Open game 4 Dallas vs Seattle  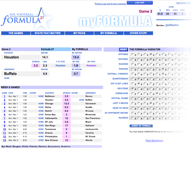(x=5, y=107)
